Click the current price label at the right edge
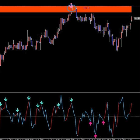The image size is (140, 140). [137, 19]
